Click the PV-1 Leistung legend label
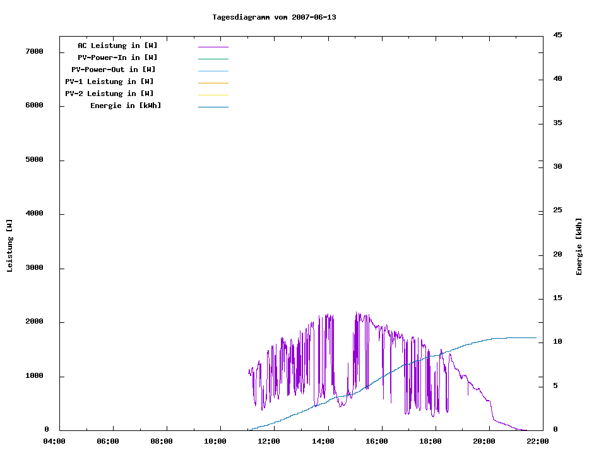The width and height of the screenshot is (606, 455). tap(109, 82)
